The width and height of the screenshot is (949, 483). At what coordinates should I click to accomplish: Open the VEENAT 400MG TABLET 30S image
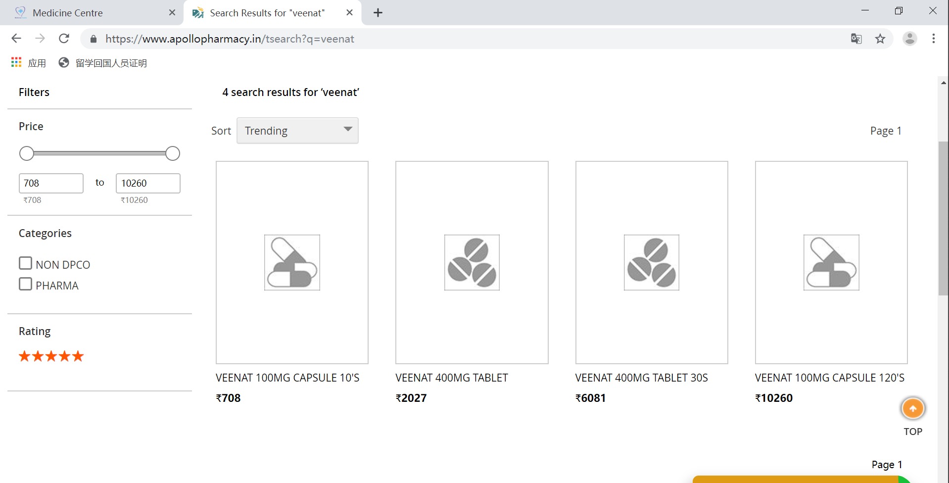(x=652, y=262)
